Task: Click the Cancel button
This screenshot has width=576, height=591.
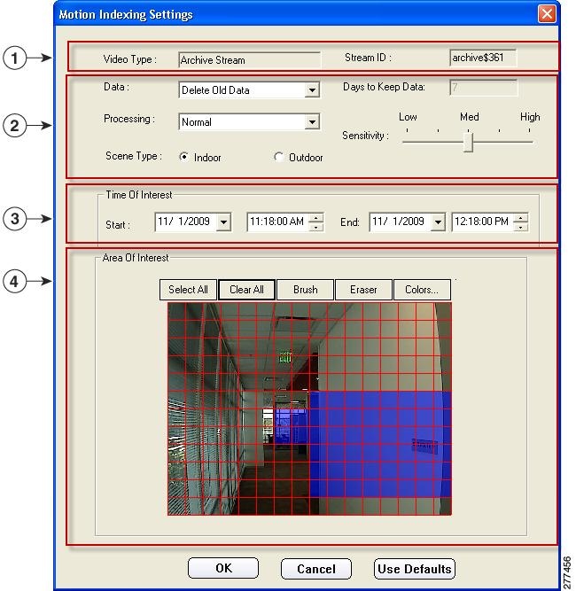Action: coord(315,568)
